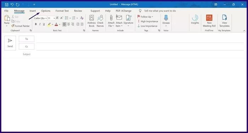The image size is (248, 133).
Task: Collapse the ribbon with the chevron
Action: click(244, 31)
